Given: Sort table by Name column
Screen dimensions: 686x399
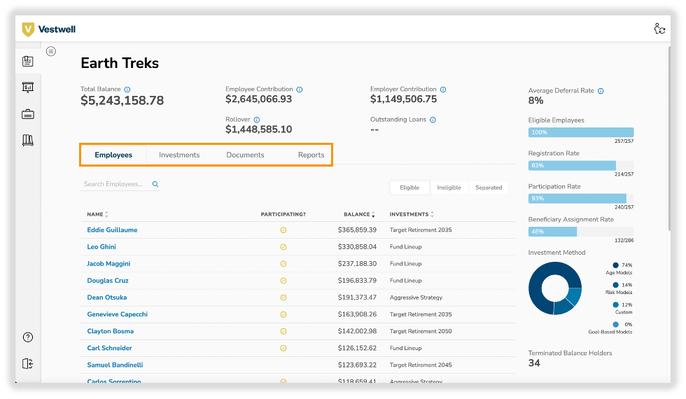Looking at the screenshot, I should coord(97,214).
